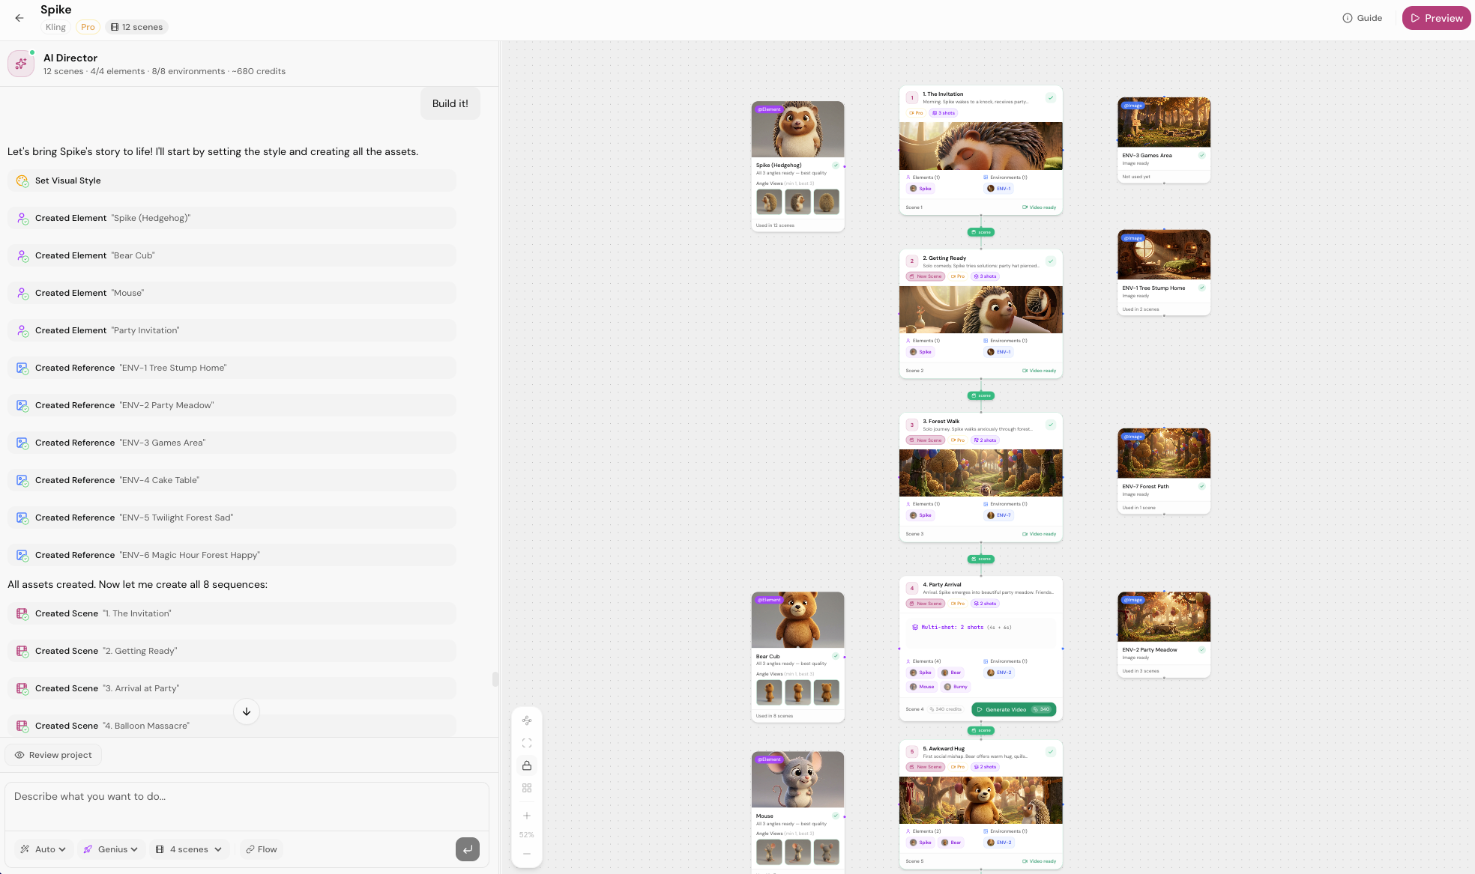
Task: Click the Preview button
Action: coord(1436,18)
